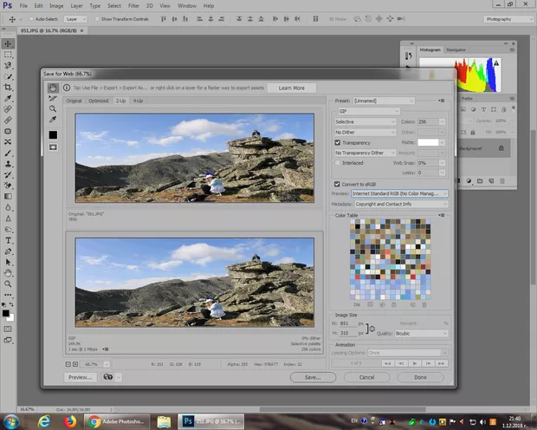Screen dimensions: 537x430
Task: Select the Slice Select tool in dialog
Action: pyautogui.click(x=53, y=99)
